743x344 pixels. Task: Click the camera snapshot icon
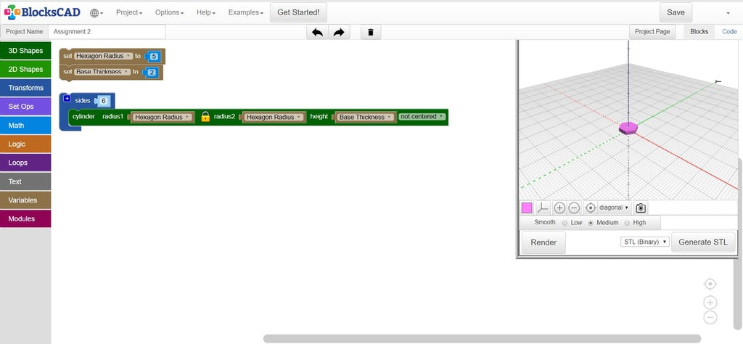coord(641,208)
